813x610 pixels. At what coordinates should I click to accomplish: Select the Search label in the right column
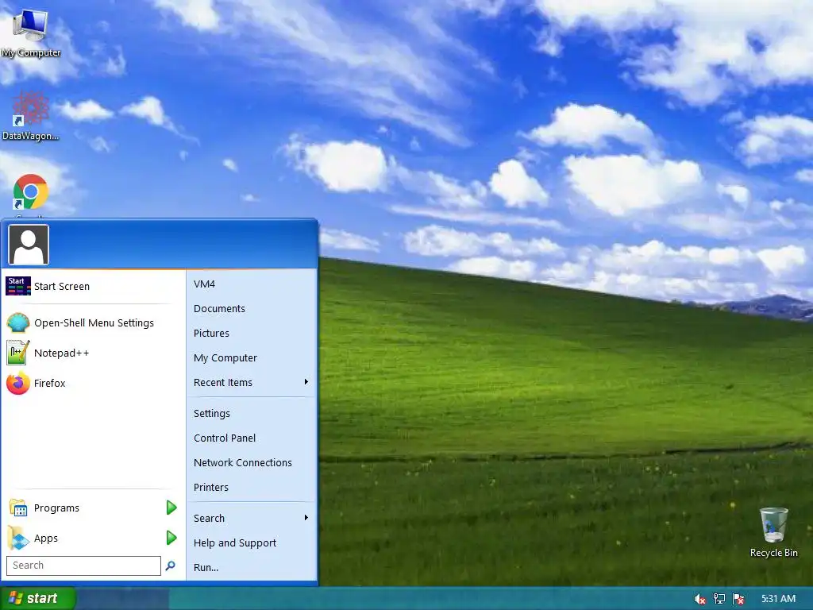pos(209,518)
